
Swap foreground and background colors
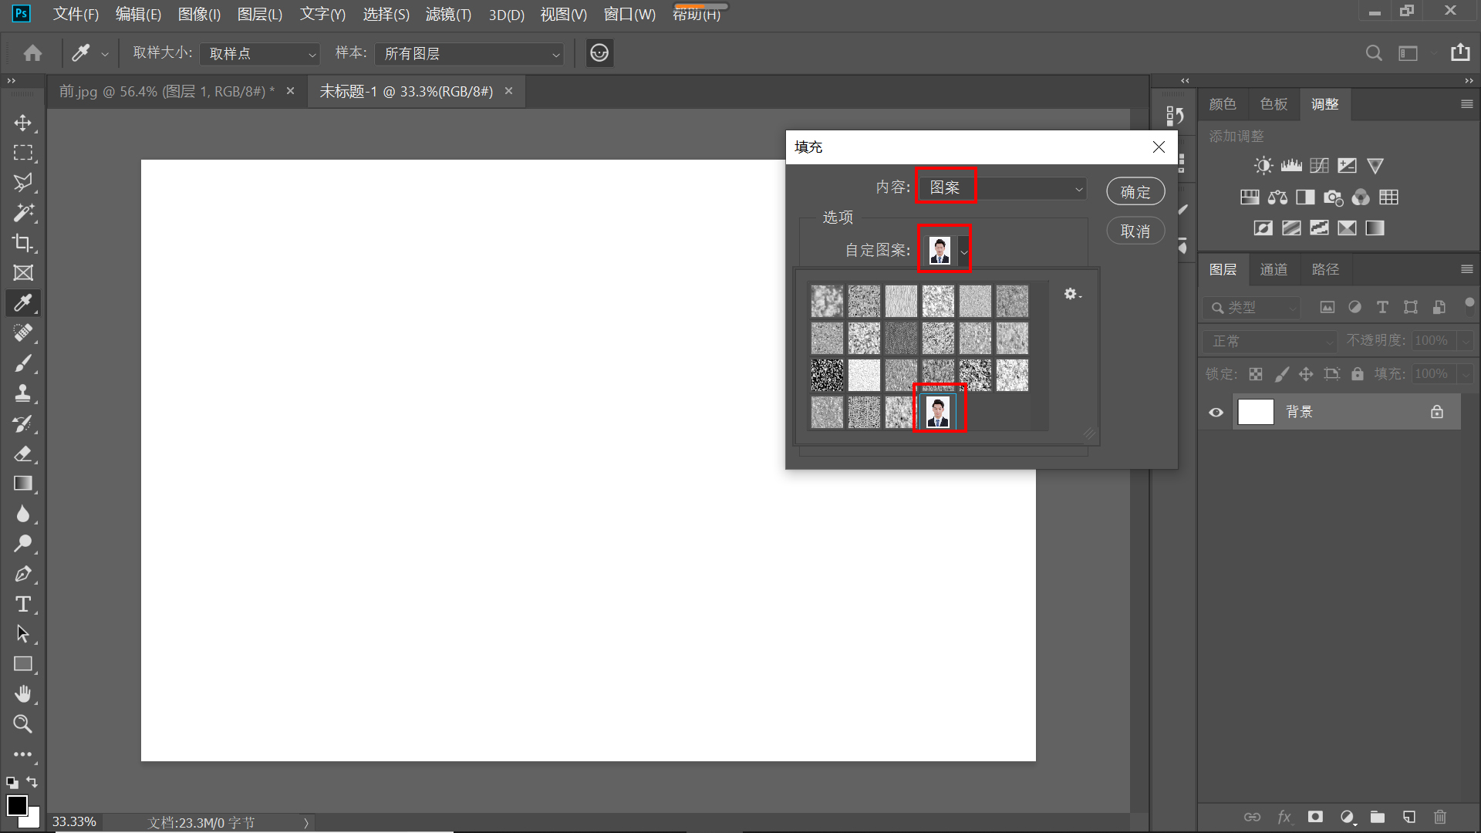pos(32,782)
